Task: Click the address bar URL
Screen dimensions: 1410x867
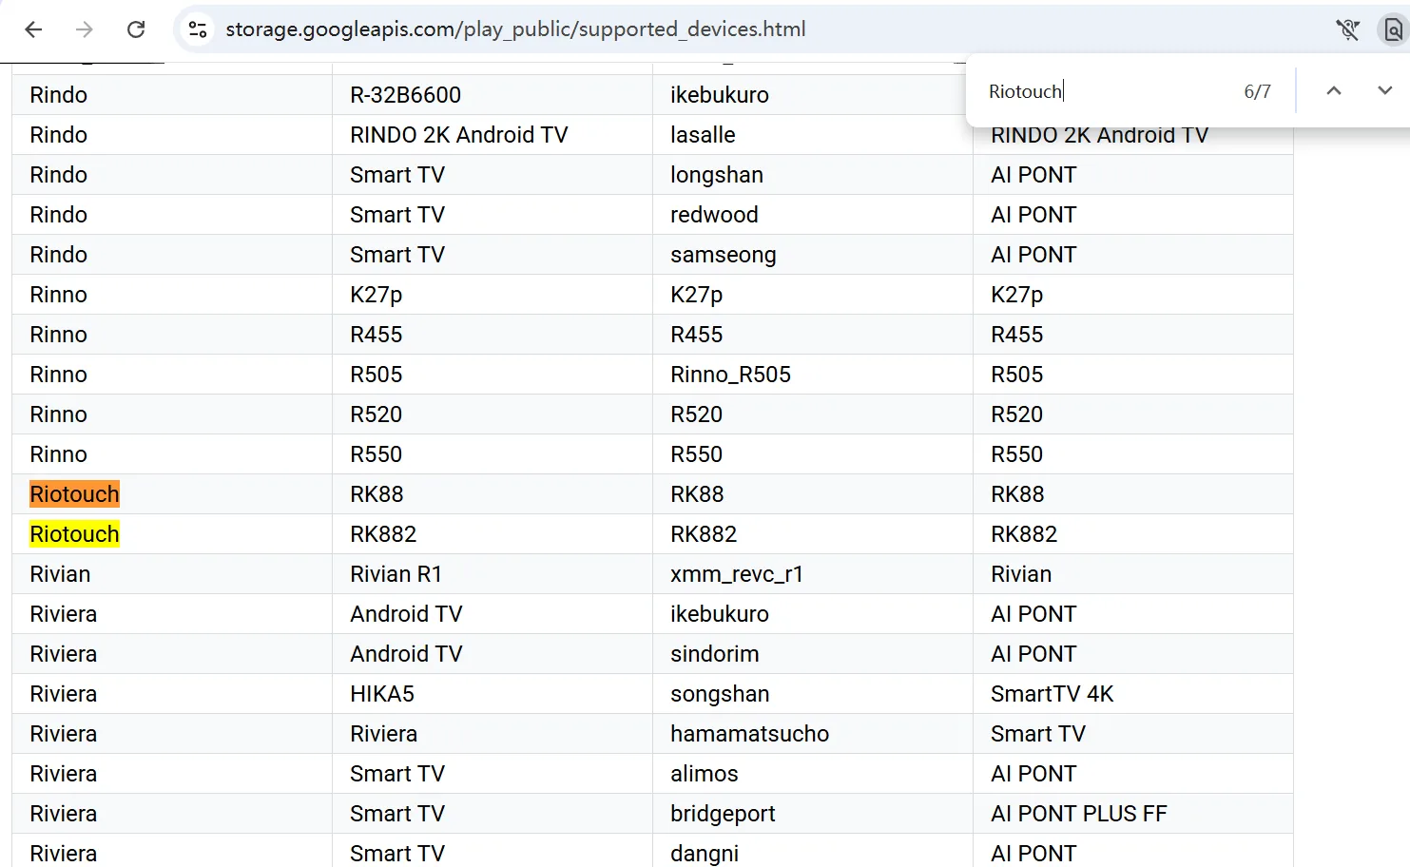Action: (x=515, y=29)
